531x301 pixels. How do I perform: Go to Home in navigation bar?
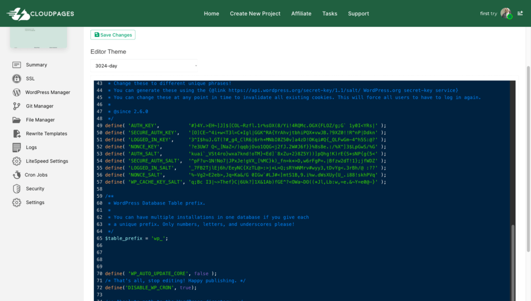[212, 13]
